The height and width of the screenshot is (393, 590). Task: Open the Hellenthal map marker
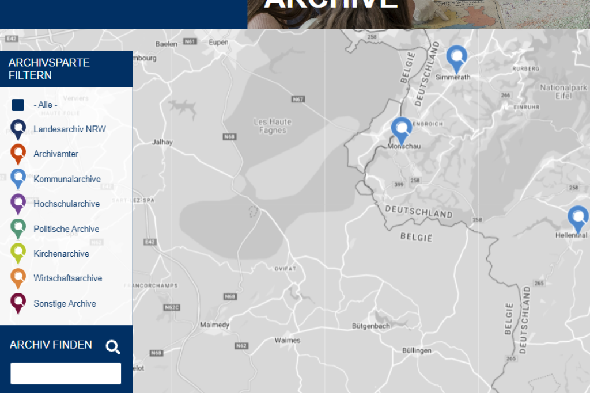pos(578,220)
